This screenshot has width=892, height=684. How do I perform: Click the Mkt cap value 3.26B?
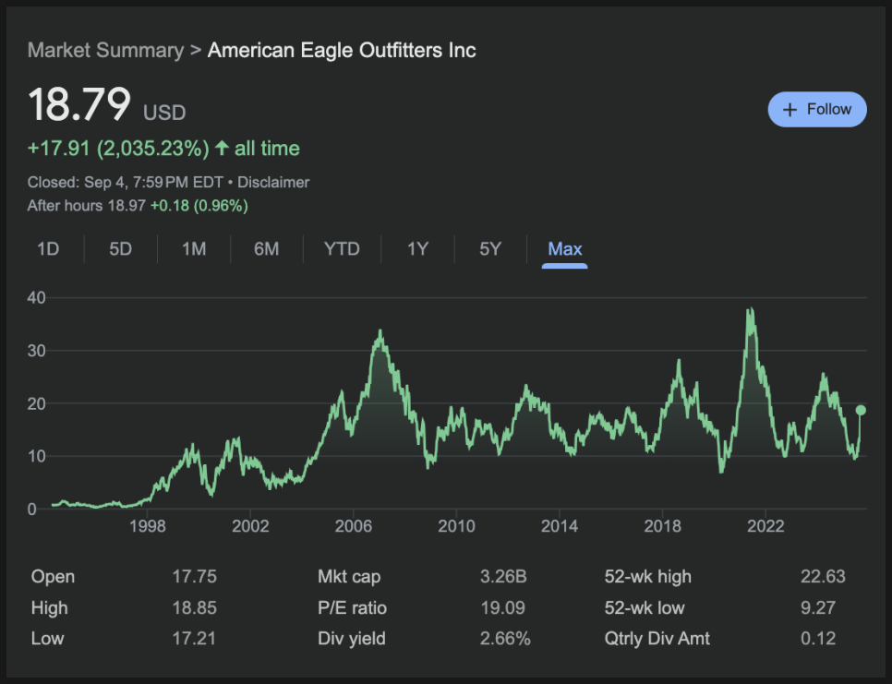tap(503, 577)
